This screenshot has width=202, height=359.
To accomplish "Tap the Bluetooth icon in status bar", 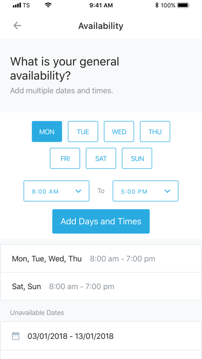I will (x=157, y=5).
